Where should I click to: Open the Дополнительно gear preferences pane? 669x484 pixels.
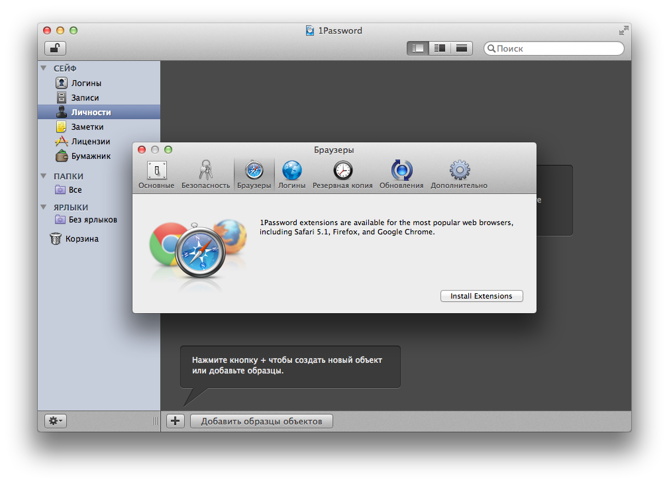[459, 175]
